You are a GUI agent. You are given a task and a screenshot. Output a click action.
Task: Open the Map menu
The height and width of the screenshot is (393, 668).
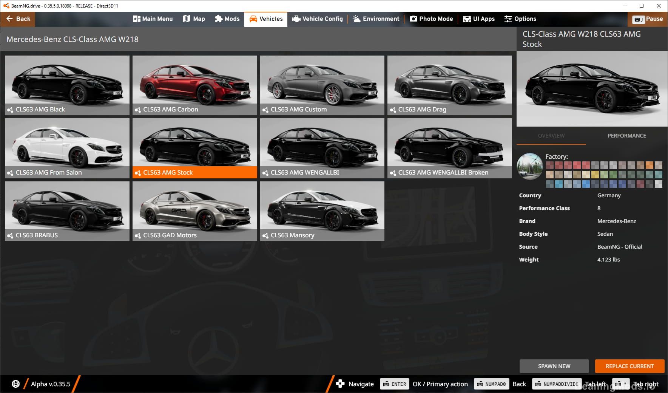(x=194, y=19)
